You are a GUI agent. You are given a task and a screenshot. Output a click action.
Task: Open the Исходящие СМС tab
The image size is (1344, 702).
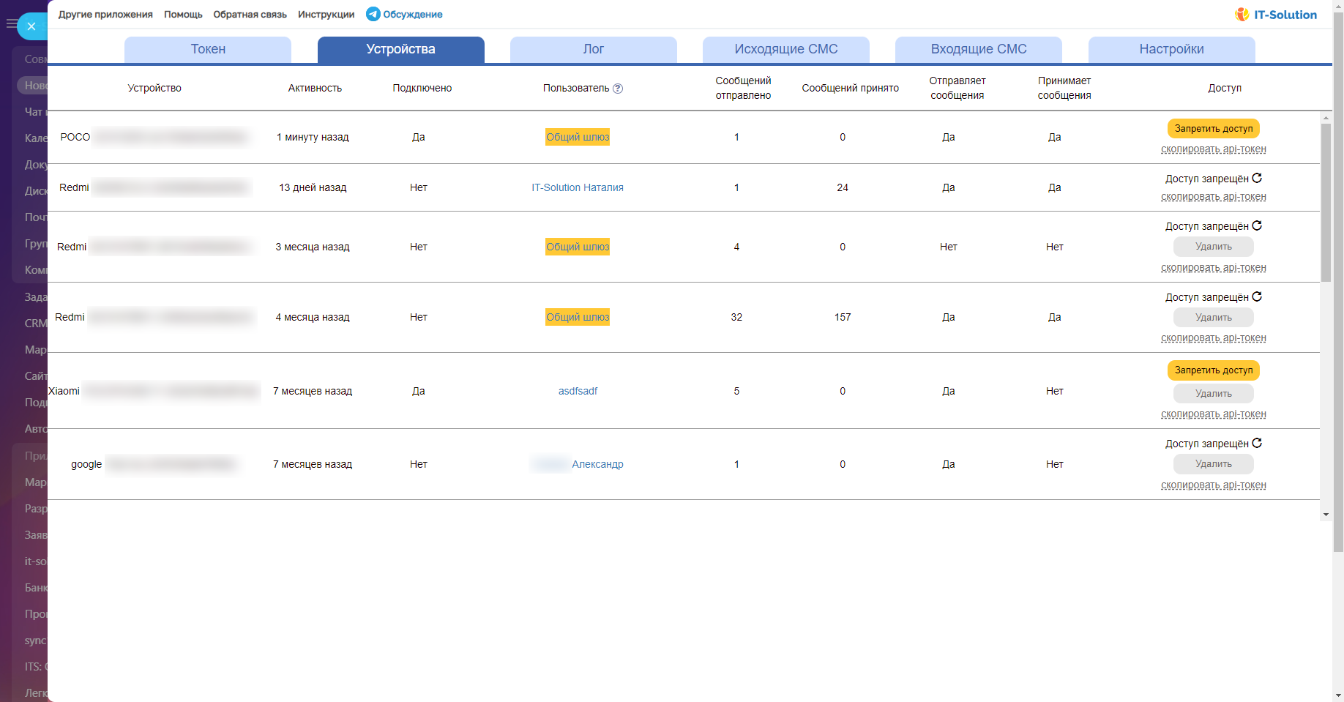(x=785, y=49)
